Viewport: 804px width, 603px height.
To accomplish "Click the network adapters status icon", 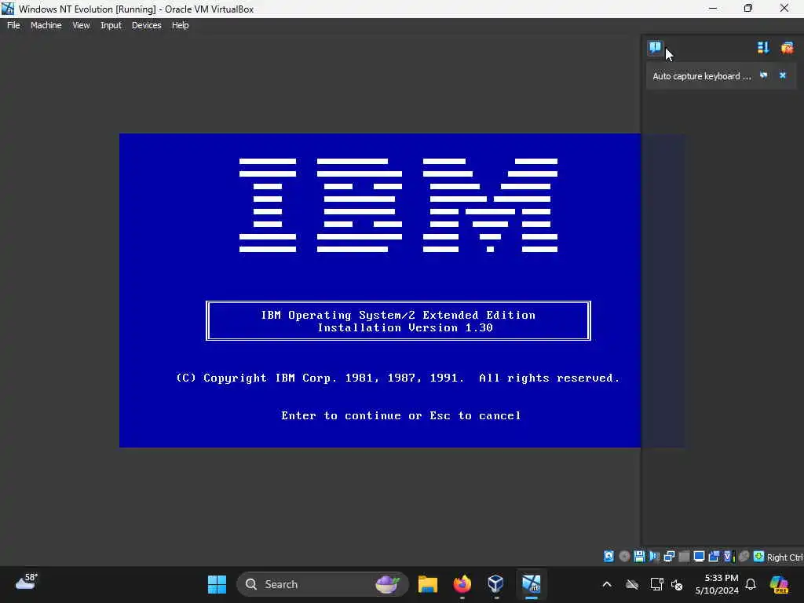I will pos(669,557).
